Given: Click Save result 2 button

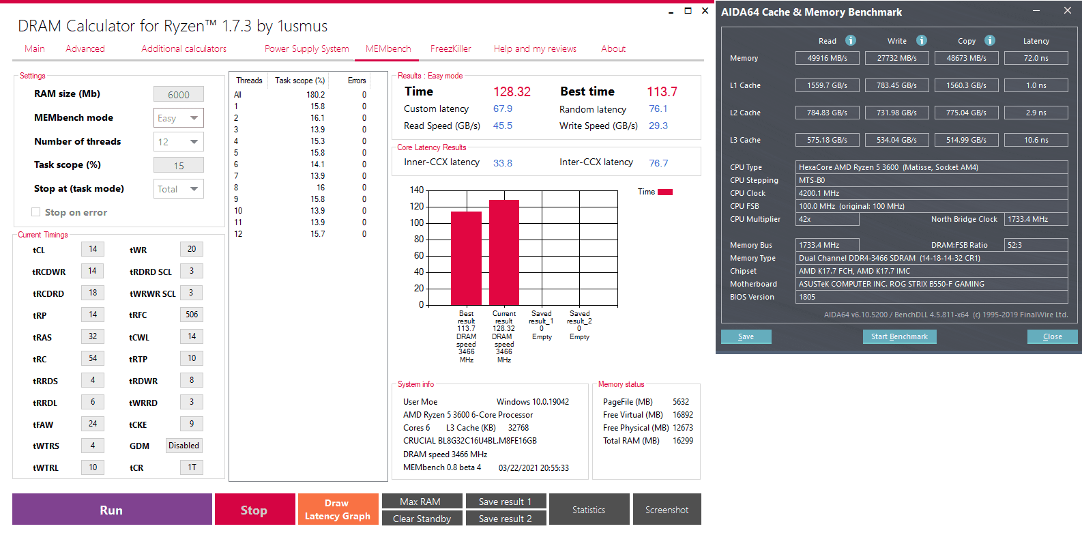Looking at the screenshot, I should pos(505,519).
